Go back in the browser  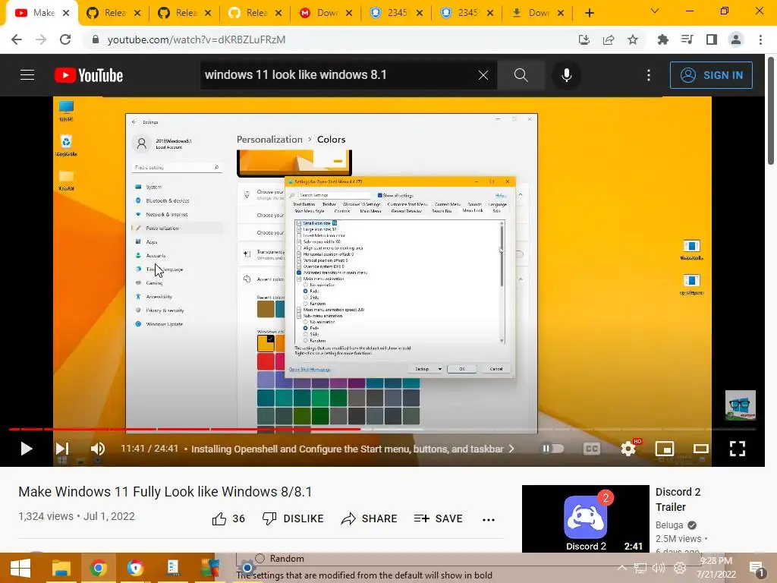click(17, 39)
